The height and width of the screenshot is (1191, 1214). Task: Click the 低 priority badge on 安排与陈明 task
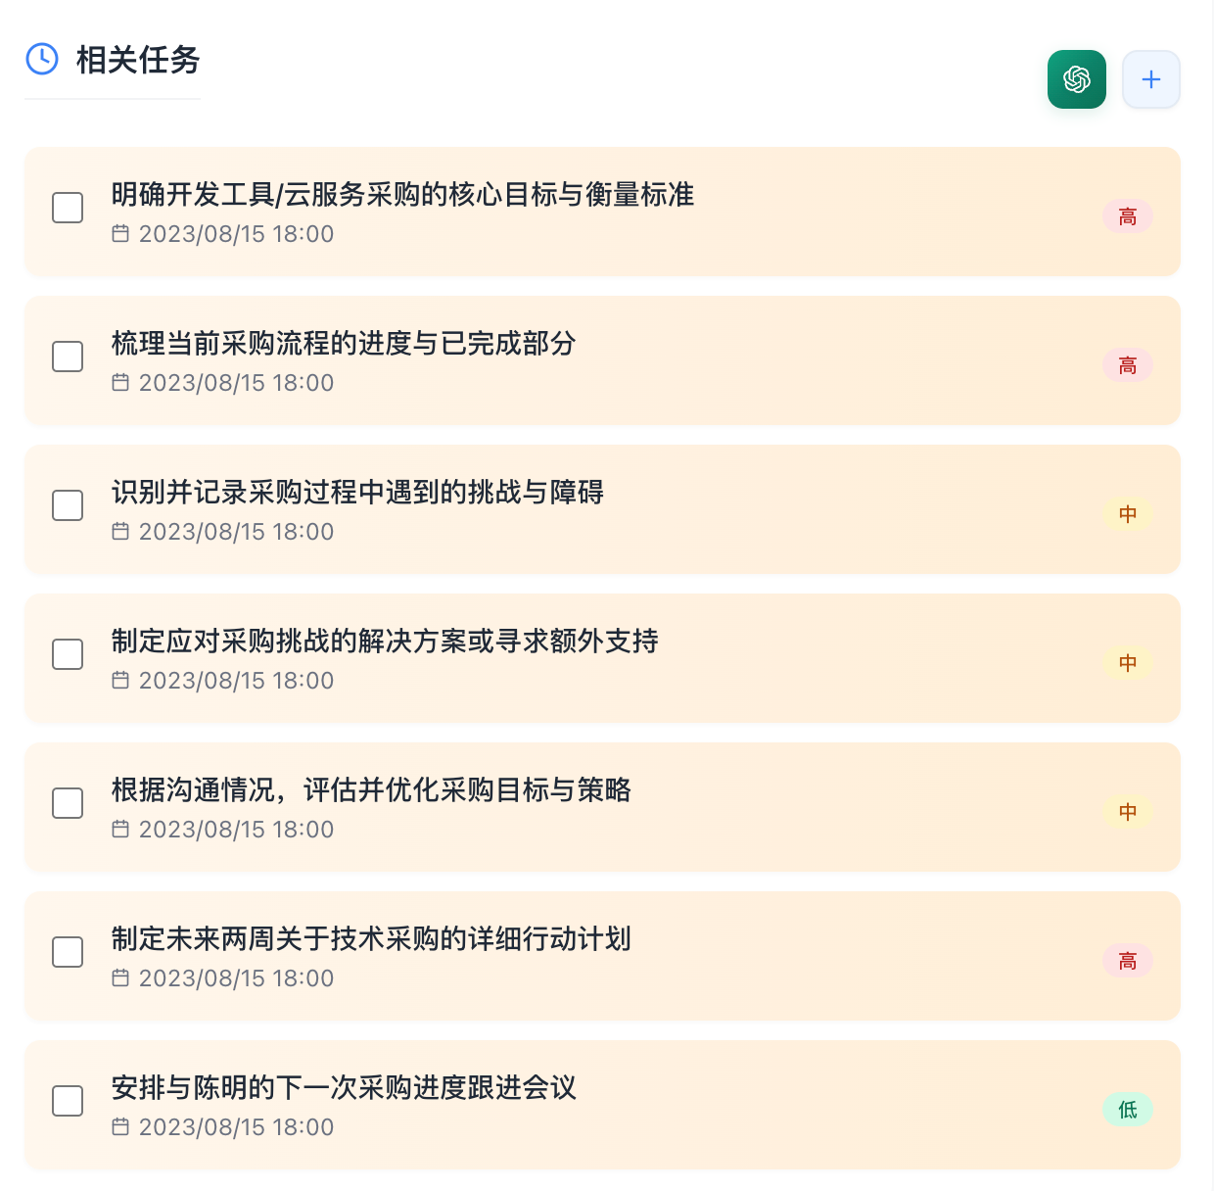coord(1127,1110)
